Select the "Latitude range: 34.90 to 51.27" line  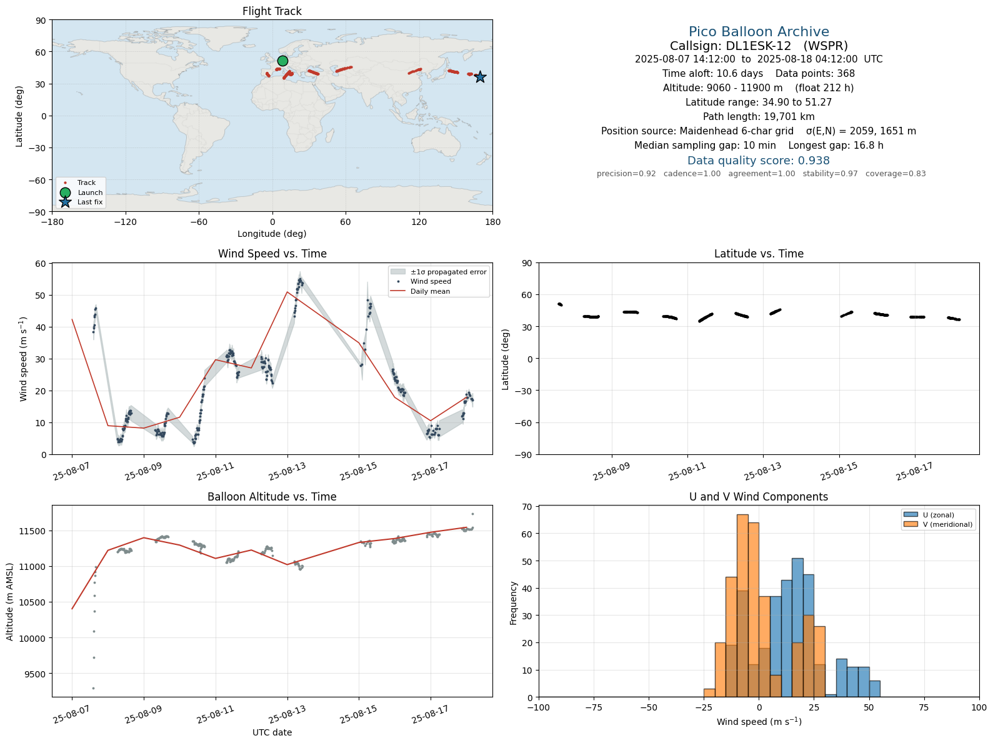click(x=759, y=102)
